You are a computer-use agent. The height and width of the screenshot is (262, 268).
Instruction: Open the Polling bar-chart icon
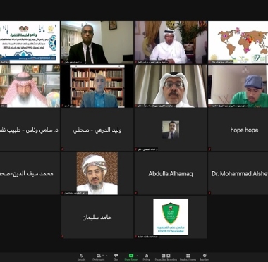coord(146,256)
